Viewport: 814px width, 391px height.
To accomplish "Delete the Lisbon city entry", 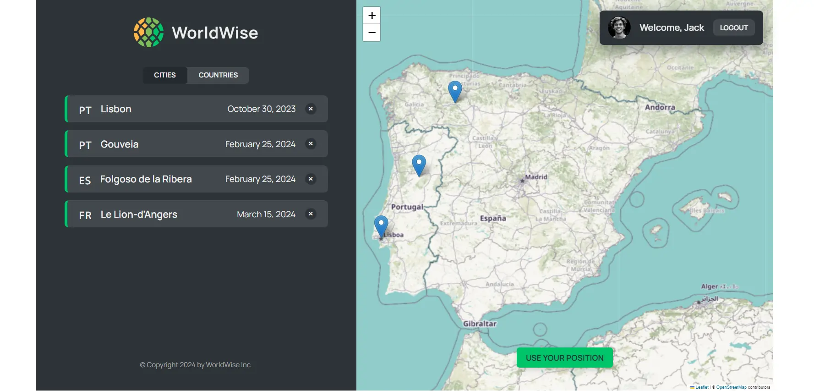I will [311, 109].
